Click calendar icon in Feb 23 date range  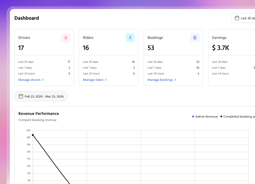[x=21, y=96]
